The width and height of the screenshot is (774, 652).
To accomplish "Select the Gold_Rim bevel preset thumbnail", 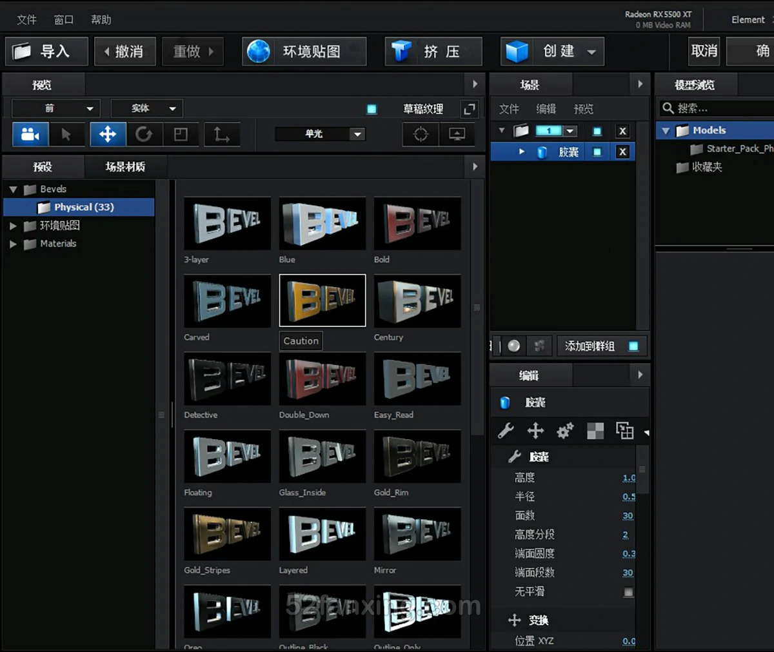I will pyautogui.click(x=417, y=456).
